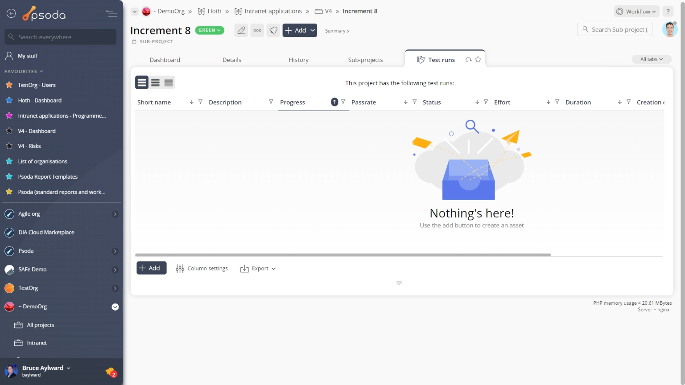Open Intranet under DemoOrg
The height and width of the screenshot is (385, 685).
point(37,343)
